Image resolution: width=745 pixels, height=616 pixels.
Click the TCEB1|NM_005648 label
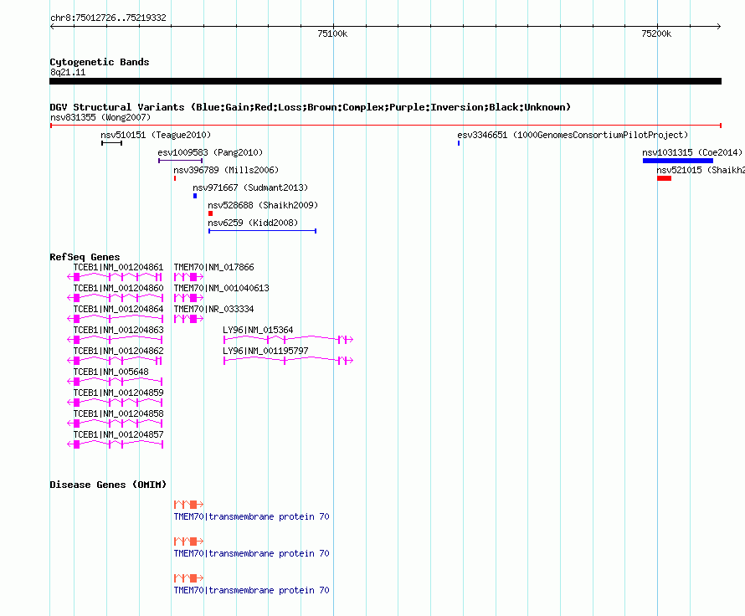click(x=110, y=372)
